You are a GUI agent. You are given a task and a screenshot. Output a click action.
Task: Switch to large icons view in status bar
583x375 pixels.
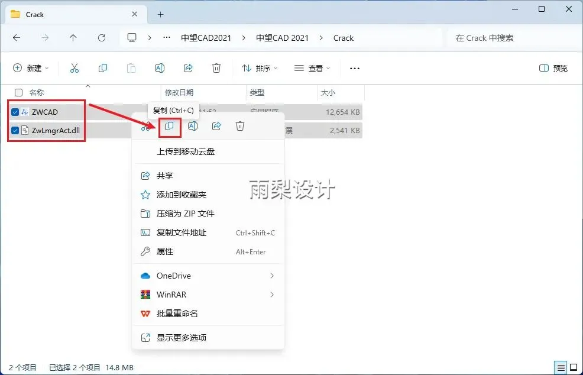click(x=574, y=367)
